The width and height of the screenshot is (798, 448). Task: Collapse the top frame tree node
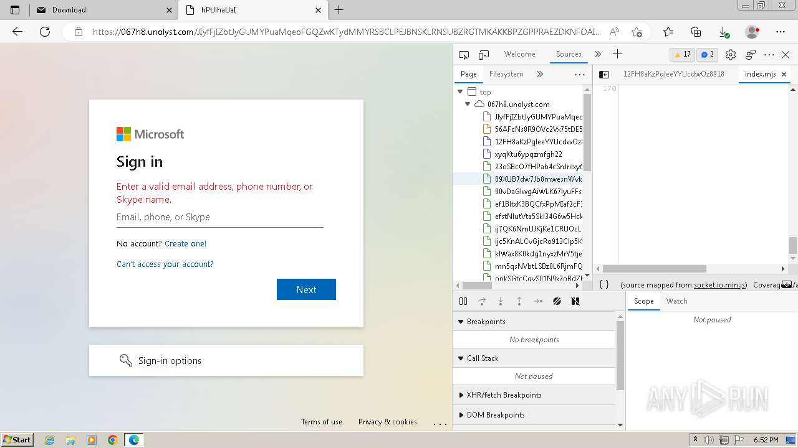[x=460, y=92]
